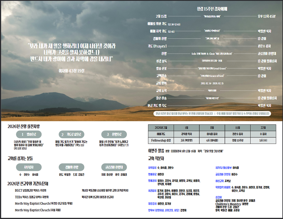Image resolution: width=283 pixels, height=219 pixels.
Task: Click the white offering notice banner
Action: [212, 113]
